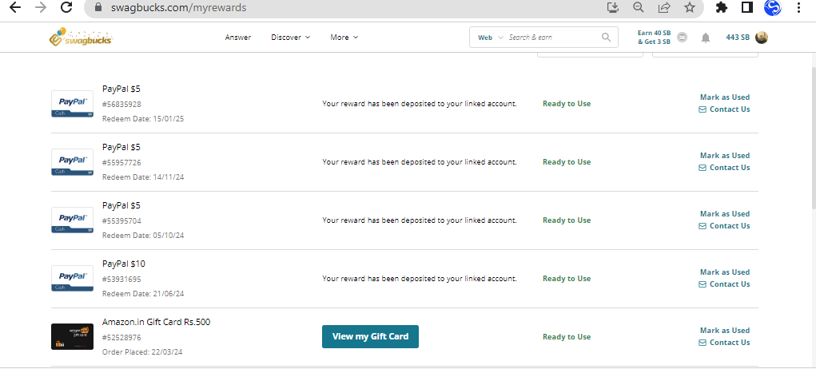The height and width of the screenshot is (373, 816).
Task: Click the Swagbucks logo
Action: click(80, 38)
